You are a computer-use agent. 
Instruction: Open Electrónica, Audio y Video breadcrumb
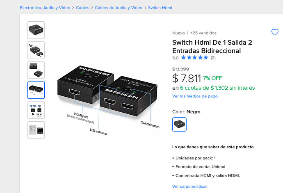tap(45, 8)
